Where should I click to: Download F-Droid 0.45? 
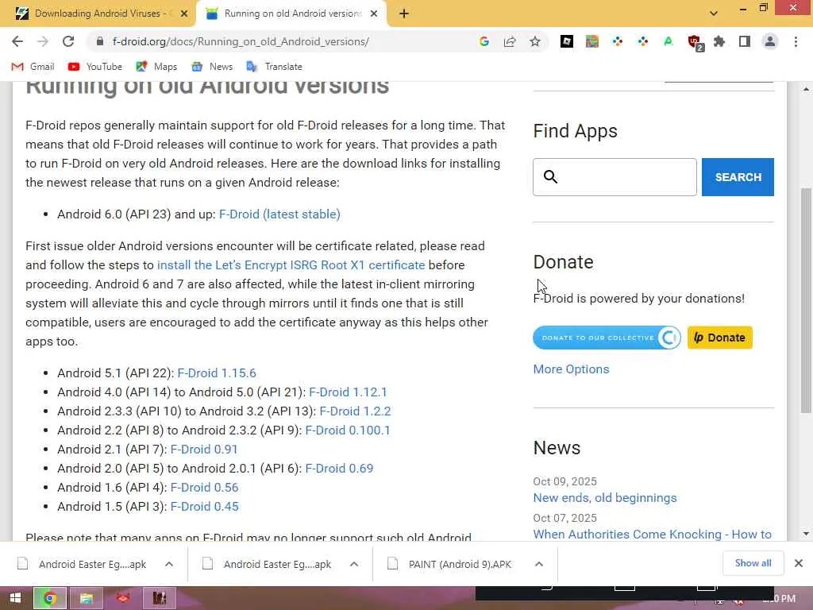[x=204, y=507]
